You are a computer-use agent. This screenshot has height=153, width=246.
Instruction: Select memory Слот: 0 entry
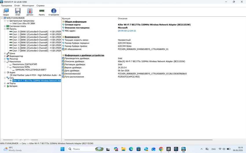[x=37, y=31]
